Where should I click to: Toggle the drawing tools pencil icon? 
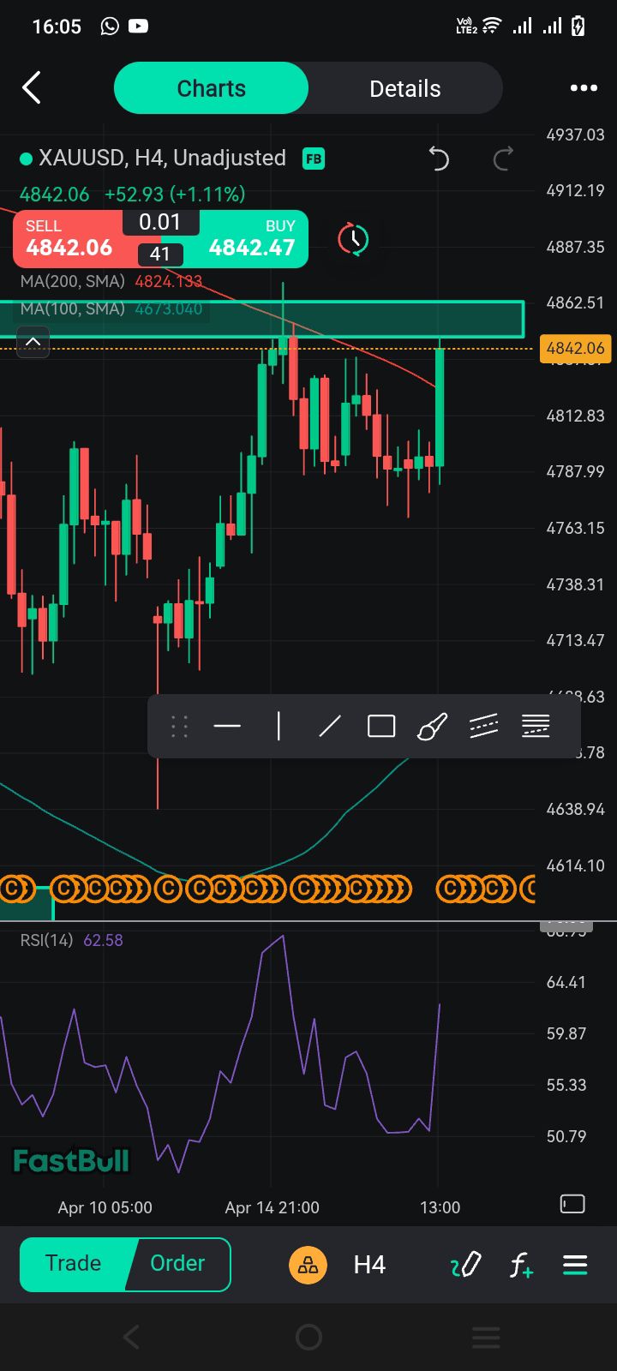466,1265
